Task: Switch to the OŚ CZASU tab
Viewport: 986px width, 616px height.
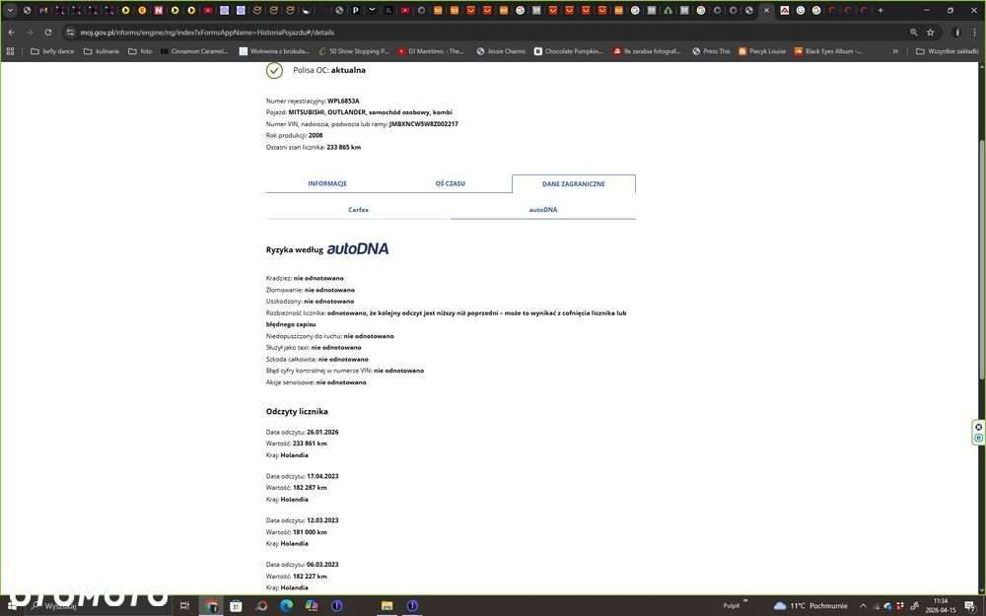Action: [451, 183]
